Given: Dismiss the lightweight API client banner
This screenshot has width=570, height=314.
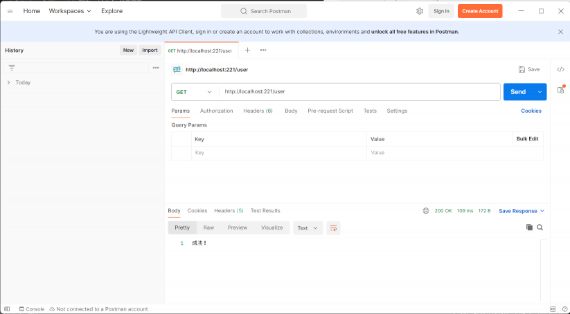Looking at the screenshot, I should click(560, 31).
